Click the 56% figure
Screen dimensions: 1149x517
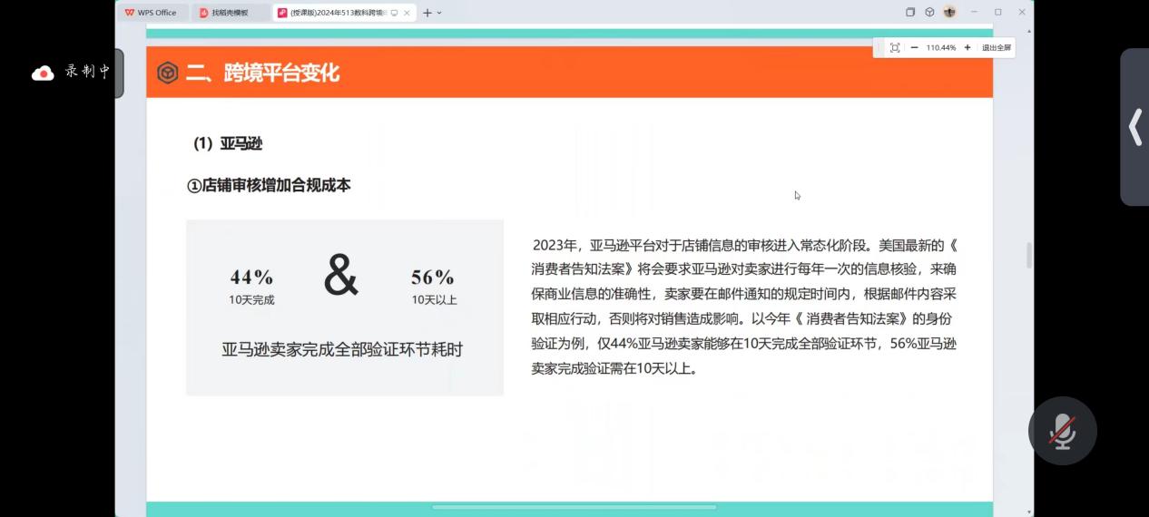point(433,277)
